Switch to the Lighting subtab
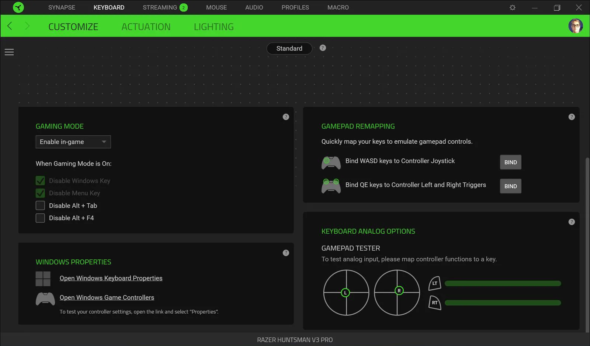 pyautogui.click(x=214, y=27)
